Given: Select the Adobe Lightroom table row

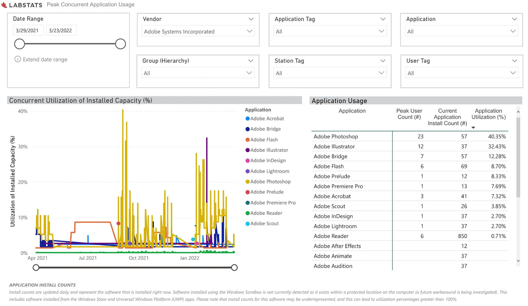Looking at the screenshot, I should click(410, 226).
